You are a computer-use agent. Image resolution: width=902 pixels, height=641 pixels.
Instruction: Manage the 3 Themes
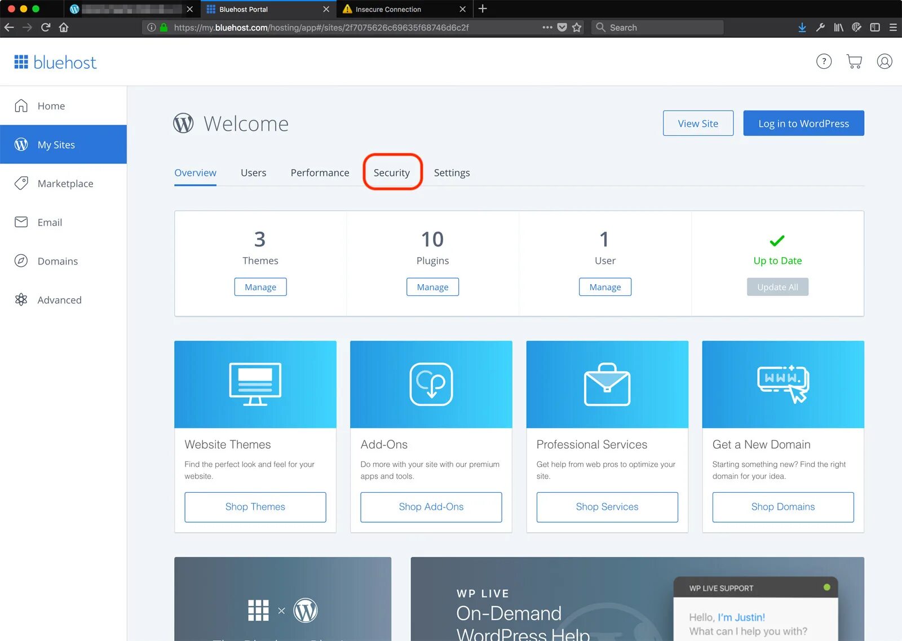coord(260,287)
